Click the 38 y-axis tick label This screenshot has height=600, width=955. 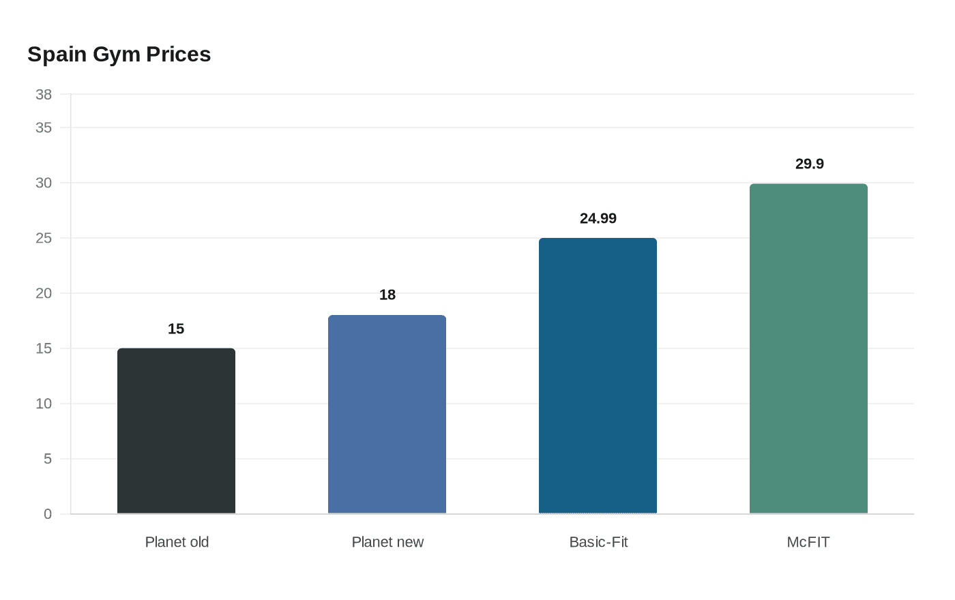[44, 95]
